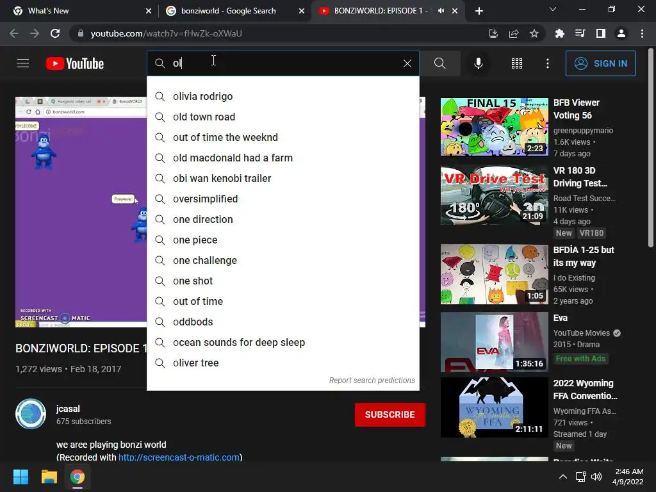
Task: Pick the out of time the weeknd suggestion
Action: (x=283, y=137)
